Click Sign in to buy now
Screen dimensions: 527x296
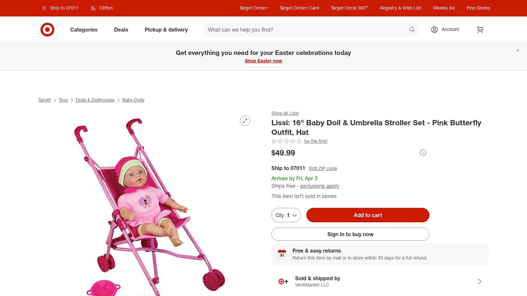click(350, 234)
